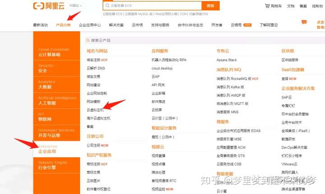The height and width of the screenshot is (194, 325).
Task: Click magnifier icon in 搜索云产品 bar
Action: 88,40
